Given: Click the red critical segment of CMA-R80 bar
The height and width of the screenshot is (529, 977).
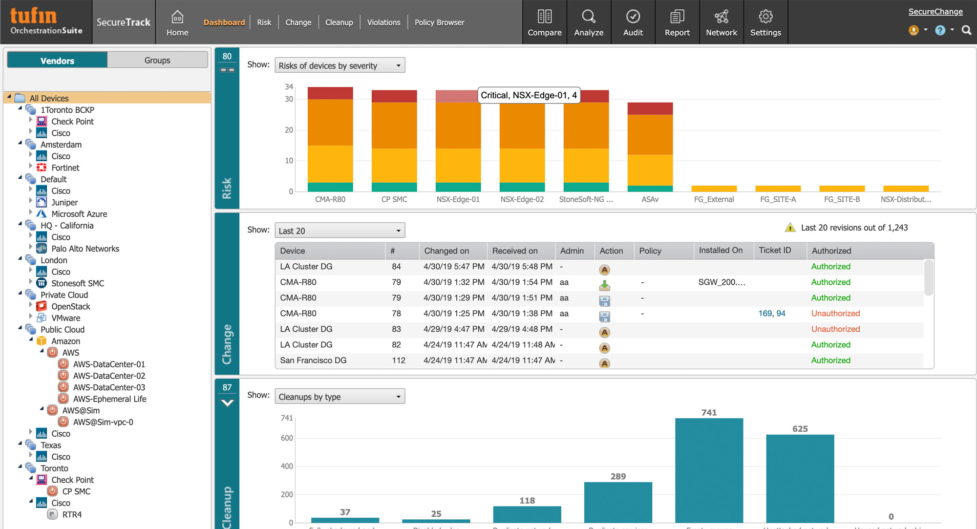Looking at the screenshot, I should coord(330,93).
